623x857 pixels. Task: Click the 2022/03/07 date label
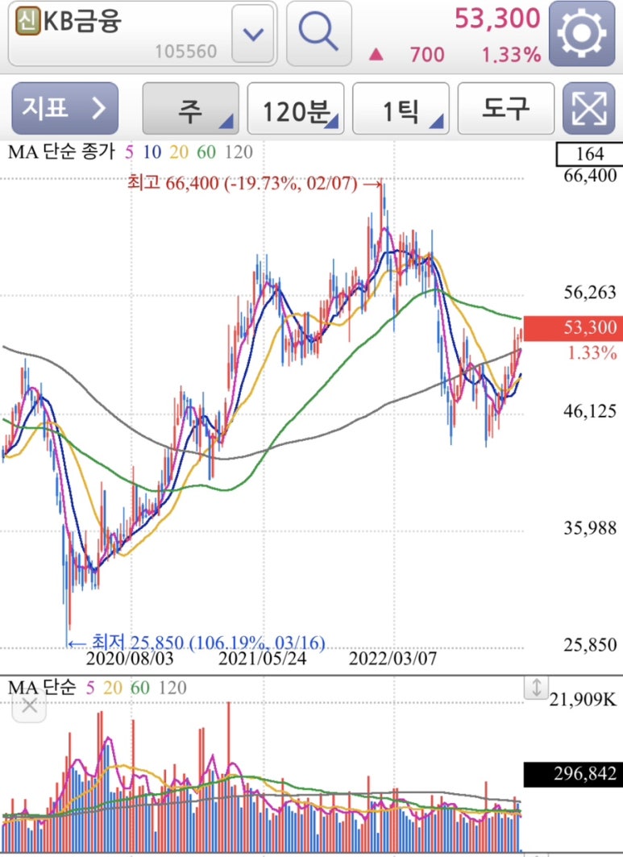point(392,659)
